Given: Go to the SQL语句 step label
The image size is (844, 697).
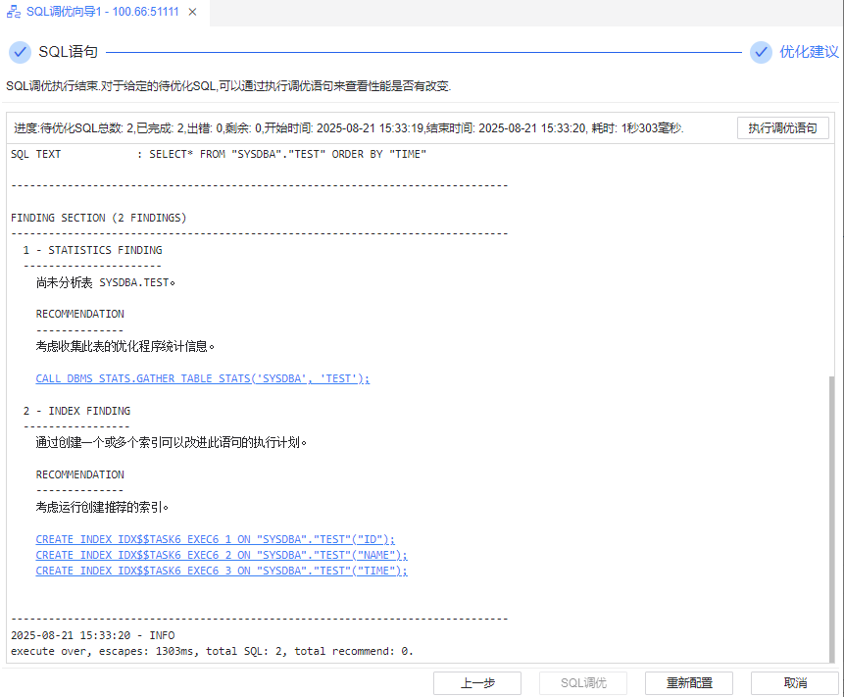Looking at the screenshot, I should click(x=68, y=52).
